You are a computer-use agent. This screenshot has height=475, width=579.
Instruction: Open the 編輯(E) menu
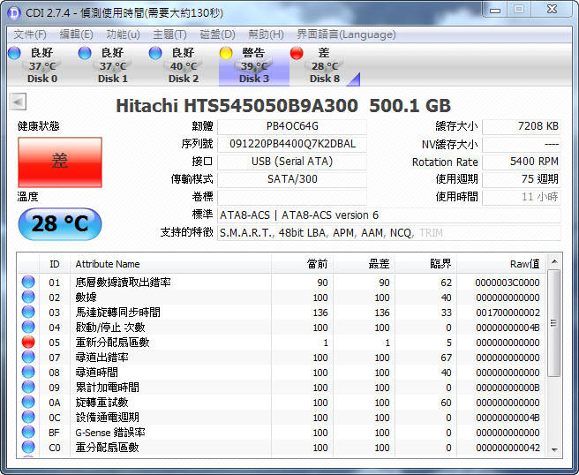(x=77, y=34)
